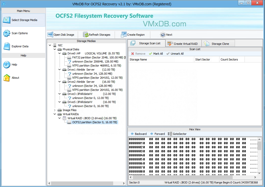This screenshot has height=187, width=265.
Task: Collapse the Drive3 3PARdataVV node
Action: [59, 94]
